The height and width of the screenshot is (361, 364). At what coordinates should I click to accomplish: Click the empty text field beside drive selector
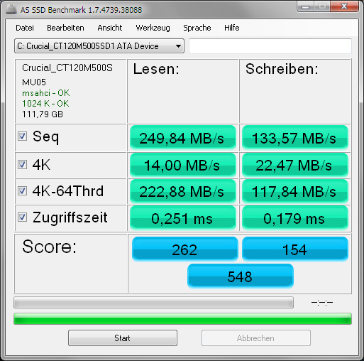click(270, 46)
